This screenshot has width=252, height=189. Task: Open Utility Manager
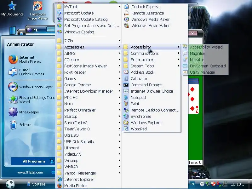(205, 72)
